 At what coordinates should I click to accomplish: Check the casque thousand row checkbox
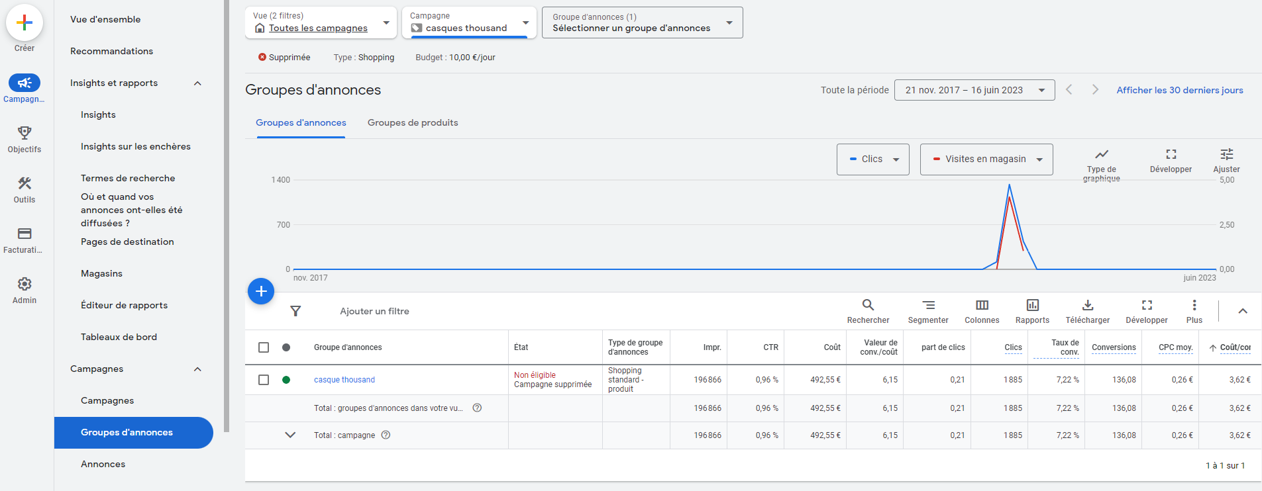264,380
